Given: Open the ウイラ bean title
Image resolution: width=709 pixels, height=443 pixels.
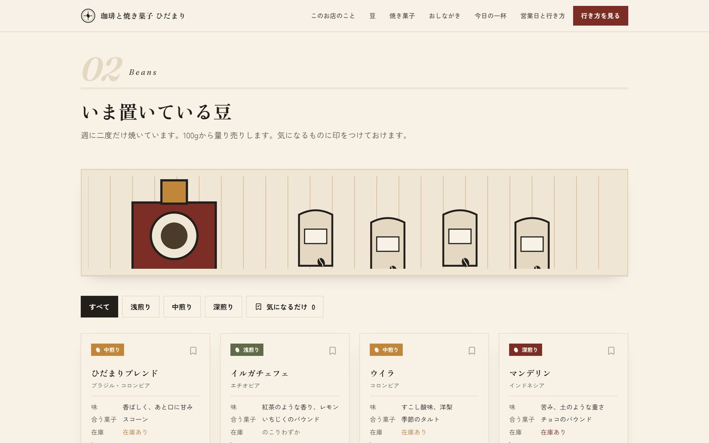Looking at the screenshot, I should pyautogui.click(x=382, y=373).
